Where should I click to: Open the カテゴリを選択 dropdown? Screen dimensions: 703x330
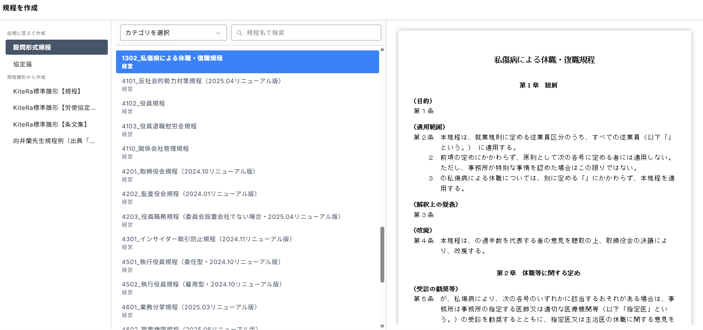click(173, 33)
